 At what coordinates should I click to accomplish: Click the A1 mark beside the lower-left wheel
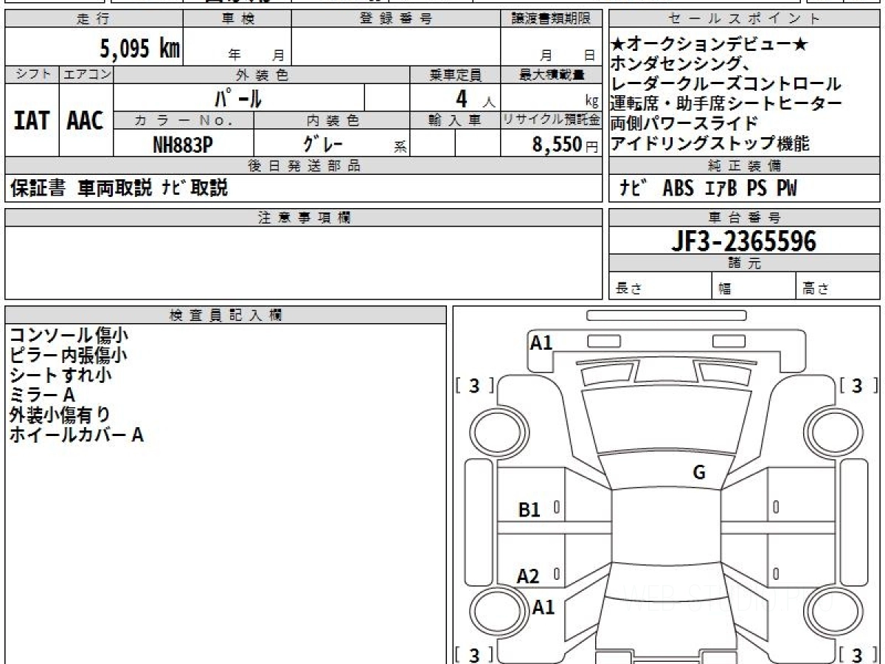(x=544, y=607)
